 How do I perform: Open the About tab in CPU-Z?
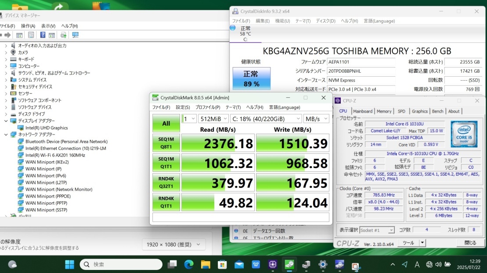pos(454,111)
